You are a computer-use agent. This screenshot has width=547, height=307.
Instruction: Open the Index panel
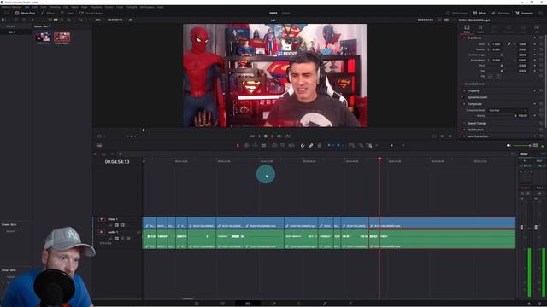coord(67,13)
